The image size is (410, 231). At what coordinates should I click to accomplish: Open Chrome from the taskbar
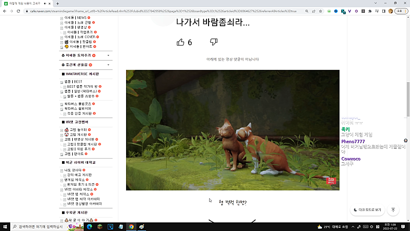(131, 227)
